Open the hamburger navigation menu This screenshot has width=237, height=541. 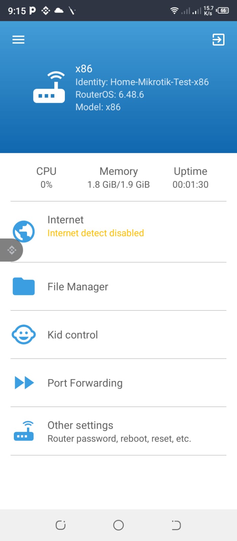tap(19, 40)
